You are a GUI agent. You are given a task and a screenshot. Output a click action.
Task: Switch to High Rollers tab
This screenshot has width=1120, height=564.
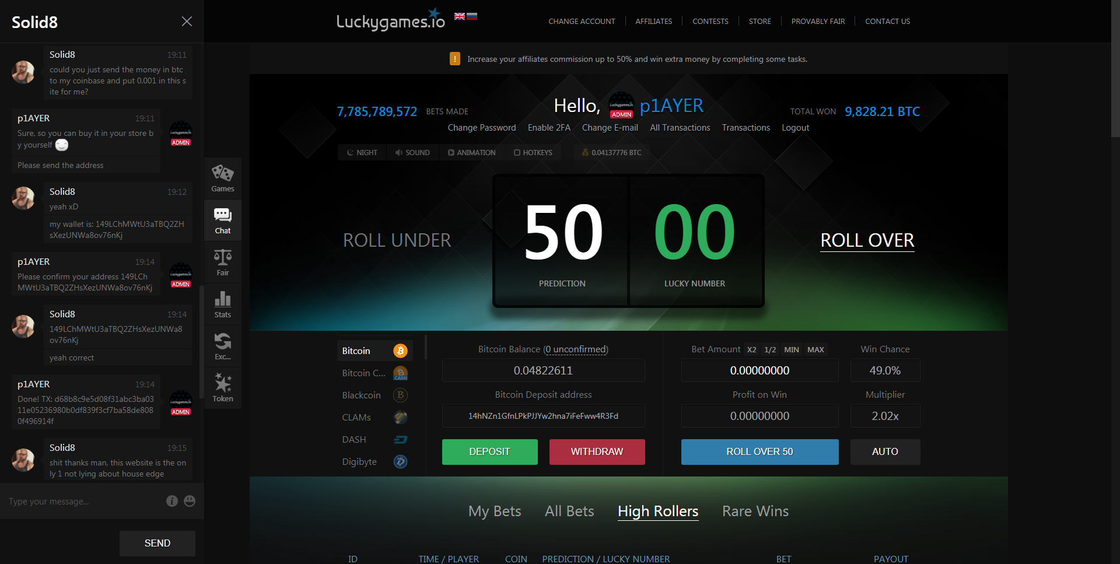(658, 511)
